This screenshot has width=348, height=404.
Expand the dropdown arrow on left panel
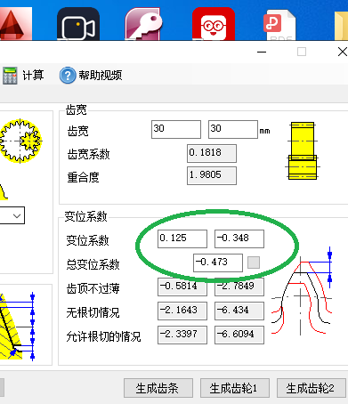click(17, 215)
